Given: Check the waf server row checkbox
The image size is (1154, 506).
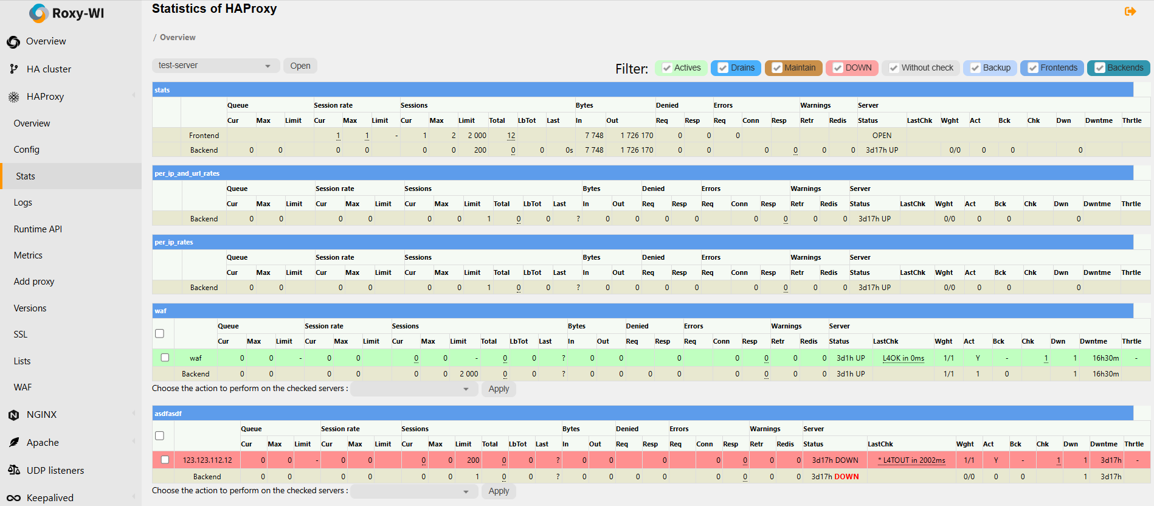Looking at the screenshot, I should [165, 358].
